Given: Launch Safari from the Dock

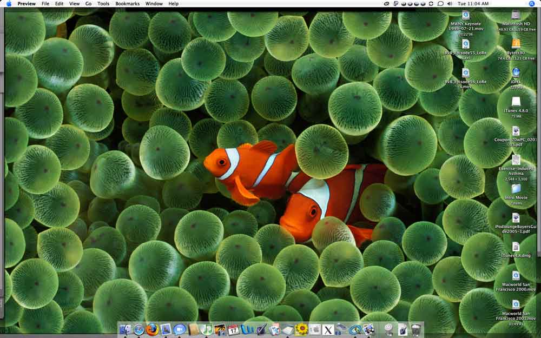Looking at the screenshot, I should [139, 329].
